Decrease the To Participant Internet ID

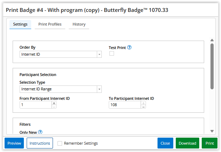pyautogui.click(x=143, y=106)
